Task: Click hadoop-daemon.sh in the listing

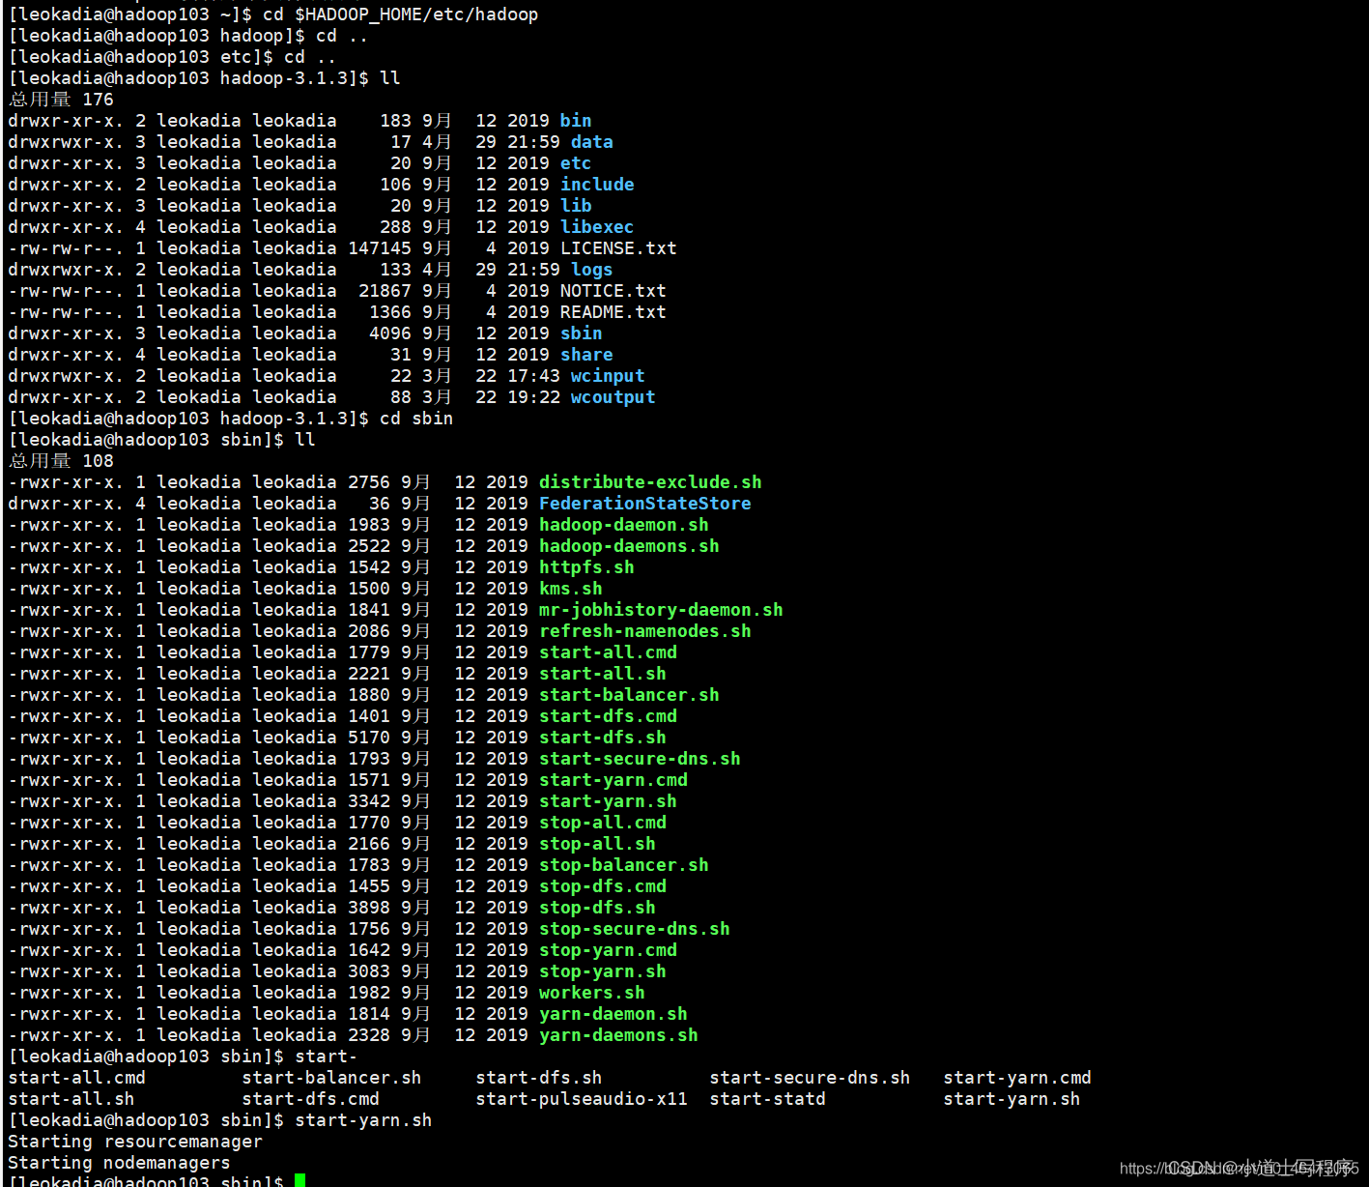Action: 624,525
